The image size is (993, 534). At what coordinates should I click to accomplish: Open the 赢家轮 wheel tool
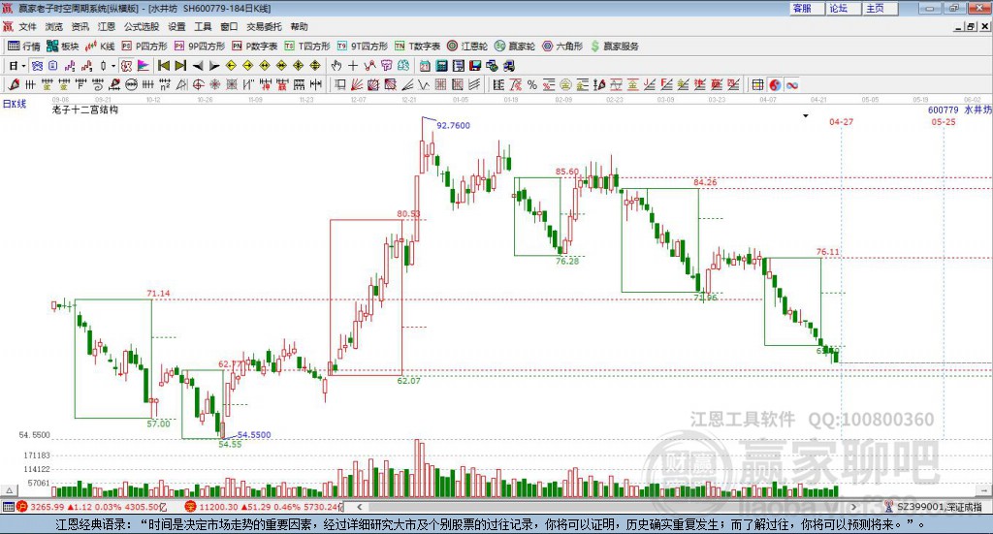[x=515, y=47]
